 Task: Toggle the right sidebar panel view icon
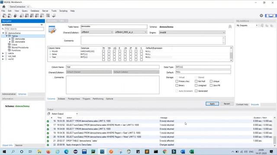[x=274, y=15]
